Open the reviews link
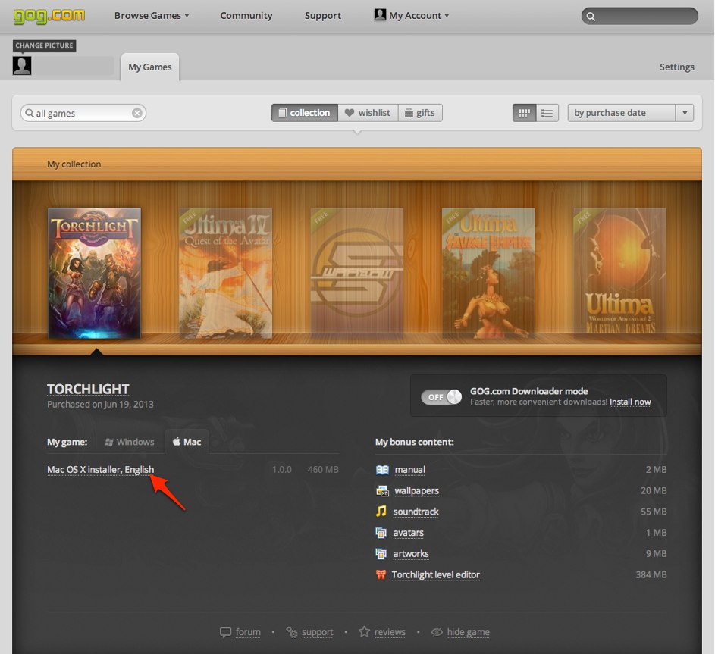Viewport: 715px width, 654px height. point(390,632)
